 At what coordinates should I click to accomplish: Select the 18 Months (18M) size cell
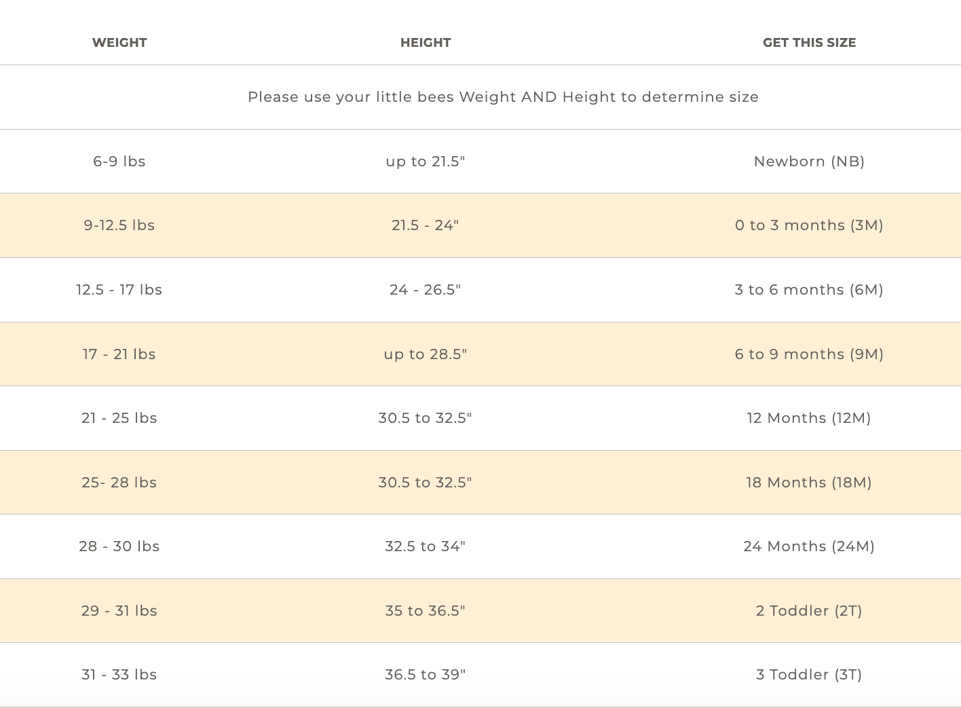pos(809,483)
